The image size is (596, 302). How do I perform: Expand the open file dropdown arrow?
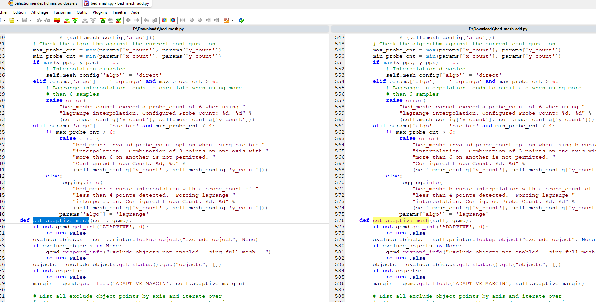(x=18, y=20)
